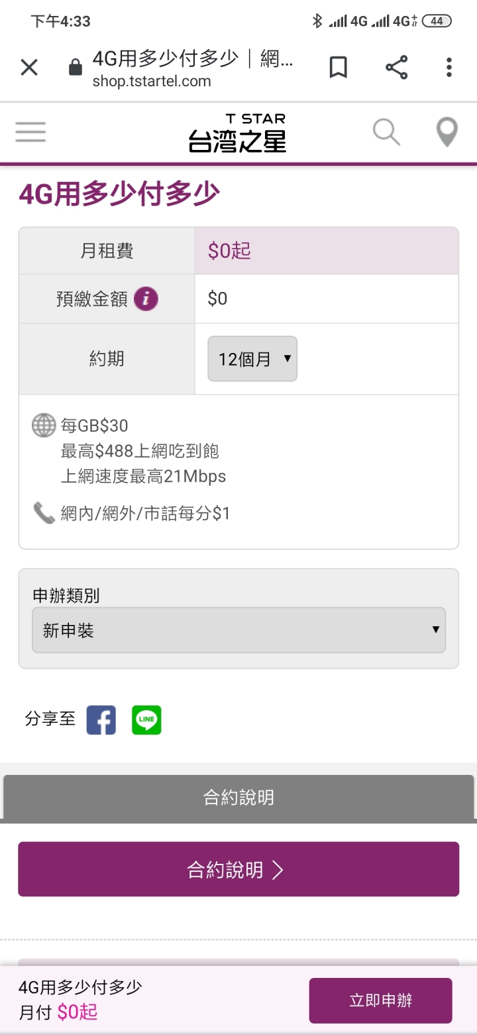Tap the $0起 monthly fee cell
Viewport: 477px width, 1035px height.
pyautogui.click(x=327, y=251)
